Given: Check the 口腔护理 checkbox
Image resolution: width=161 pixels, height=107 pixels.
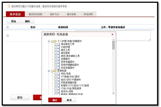Looking at the screenshot, I should (x=56, y=47).
